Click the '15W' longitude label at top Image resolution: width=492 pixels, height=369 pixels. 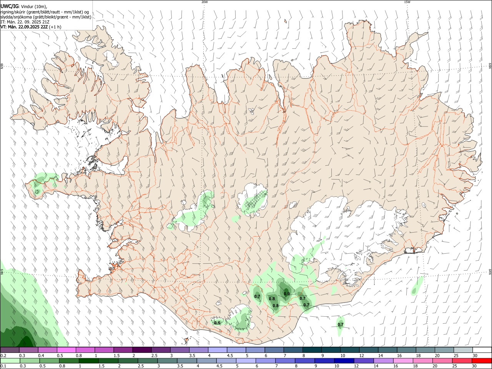tap(407, 2)
